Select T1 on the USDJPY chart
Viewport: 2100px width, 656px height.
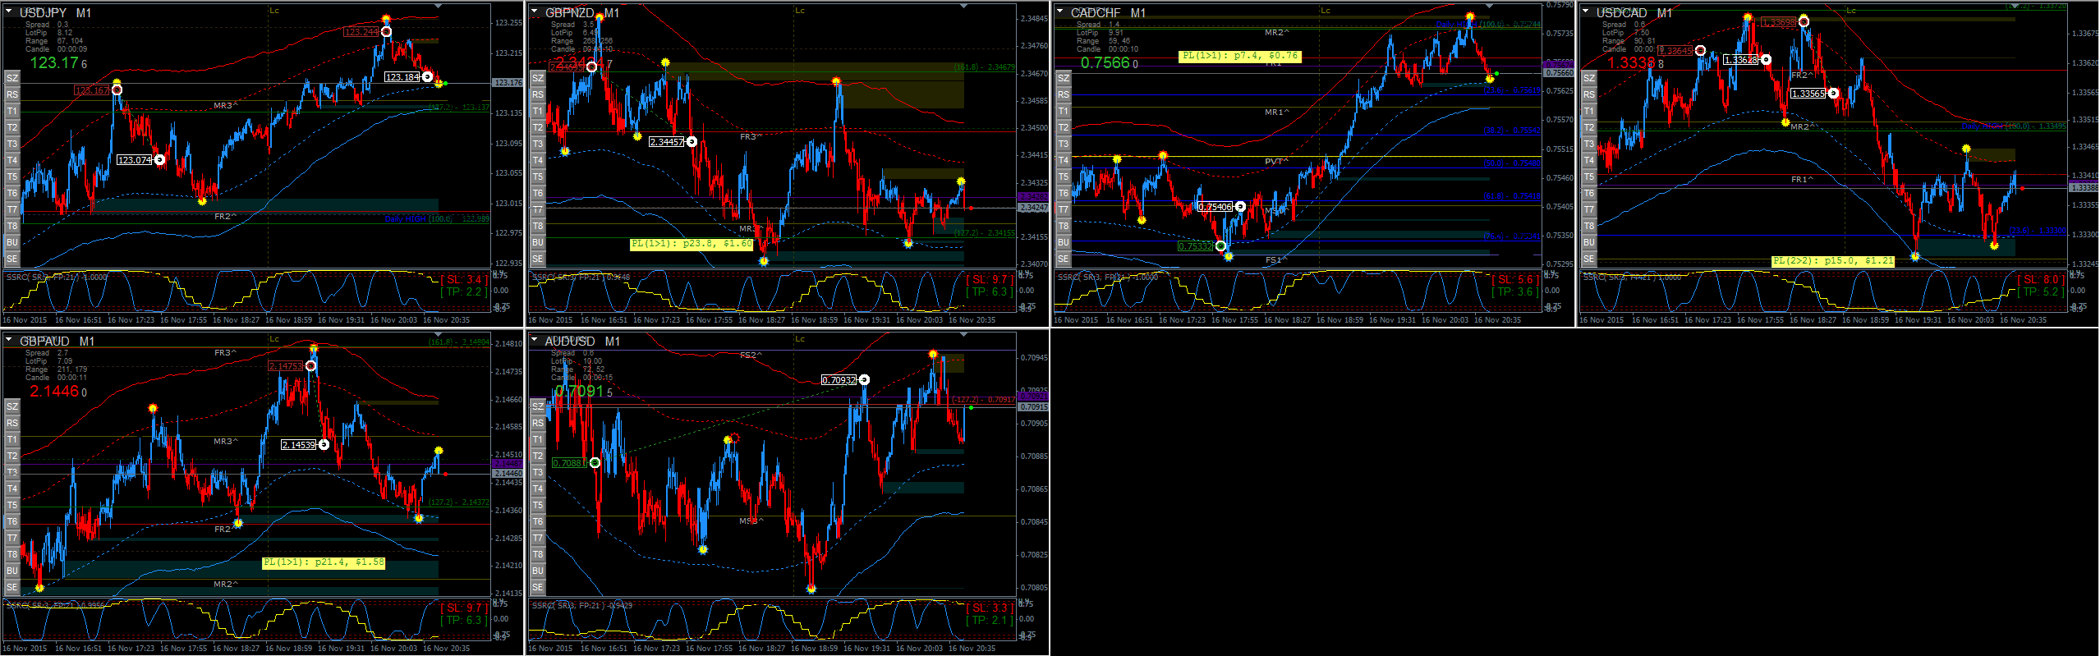click(12, 111)
